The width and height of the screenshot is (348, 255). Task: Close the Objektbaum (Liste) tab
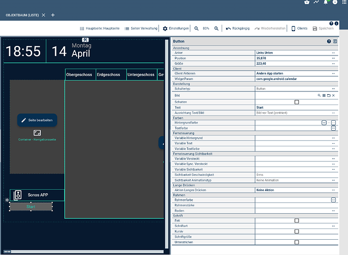[43, 15]
